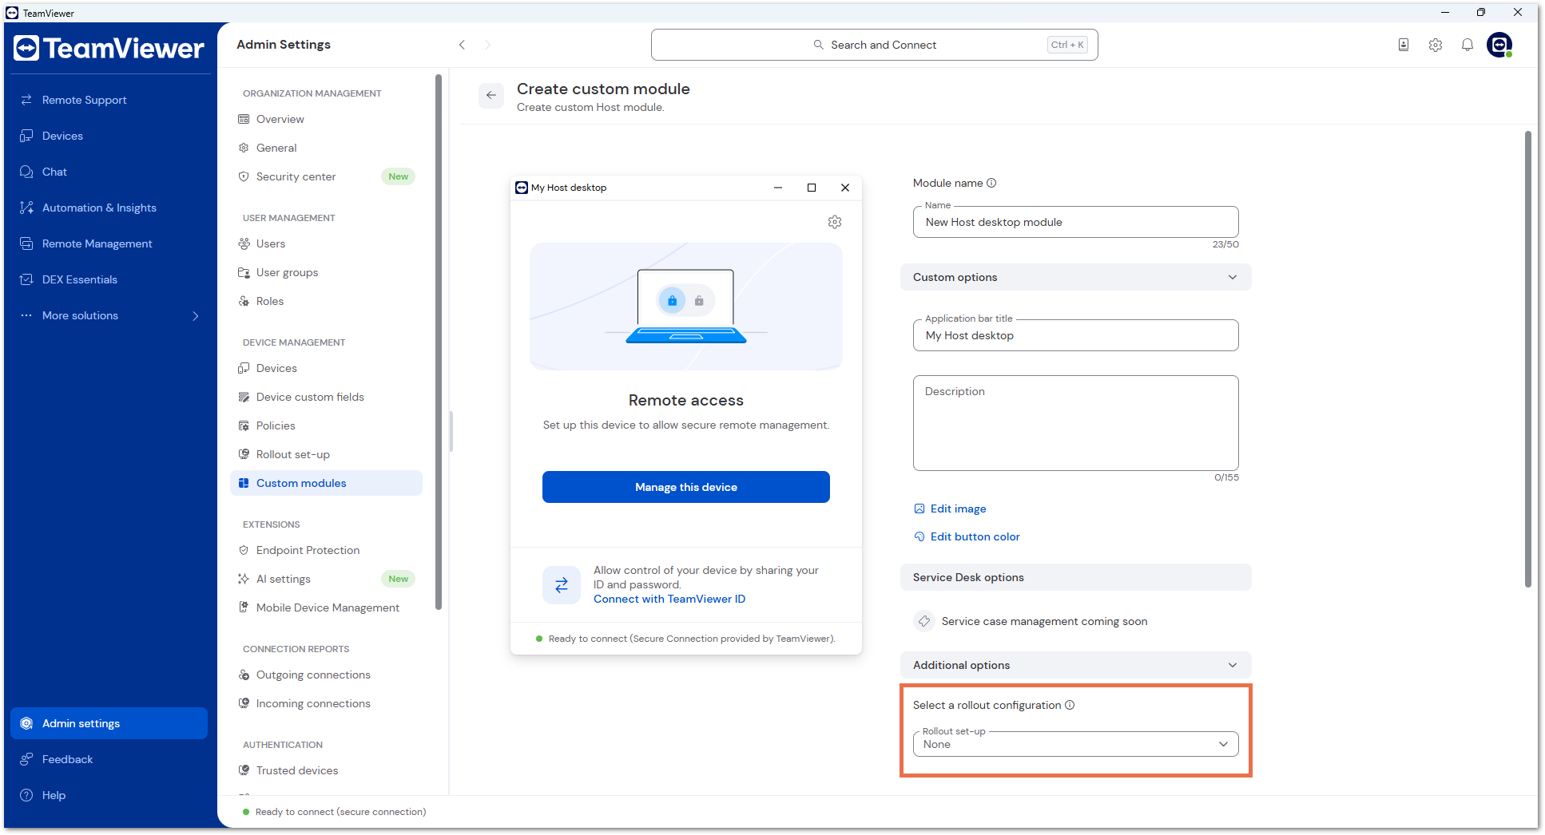This screenshot has height=835, width=1545.
Task: Open Automation & Insights
Action: (x=109, y=208)
